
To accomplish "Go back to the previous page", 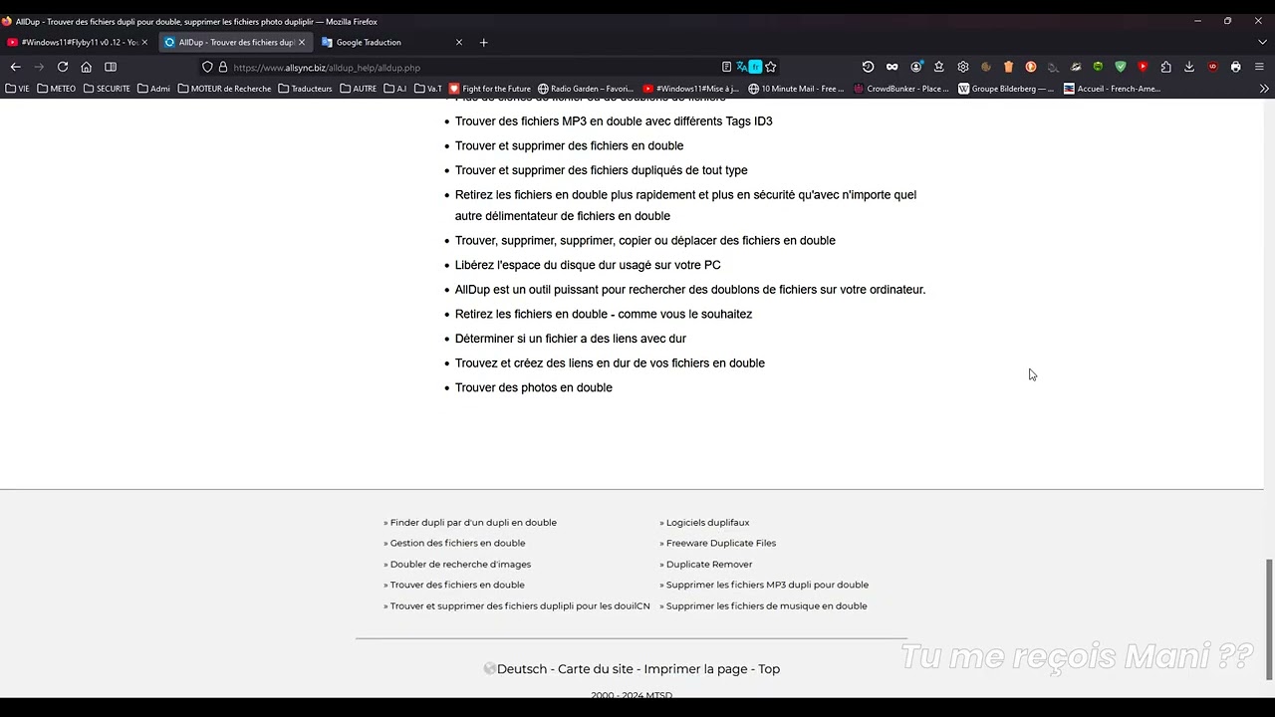I will (15, 67).
